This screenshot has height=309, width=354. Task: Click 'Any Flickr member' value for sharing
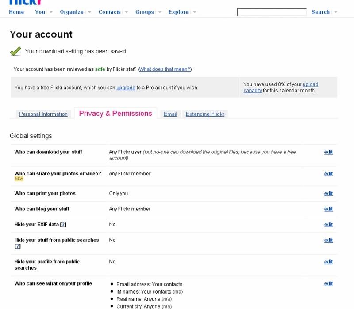(x=130, y=174)
